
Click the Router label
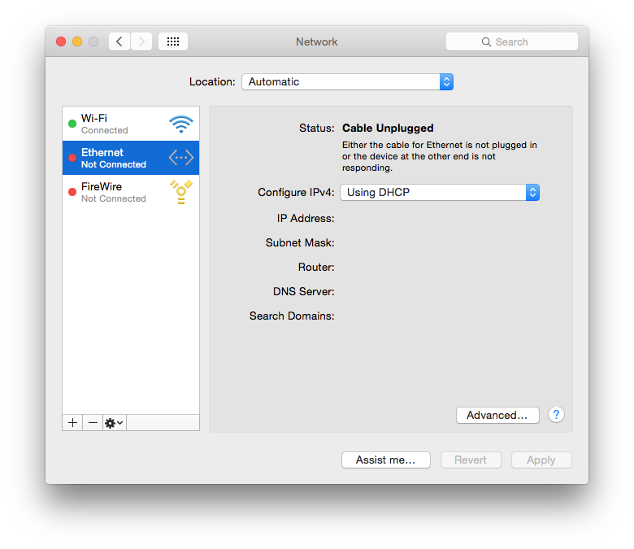click(x=316, y=267)
